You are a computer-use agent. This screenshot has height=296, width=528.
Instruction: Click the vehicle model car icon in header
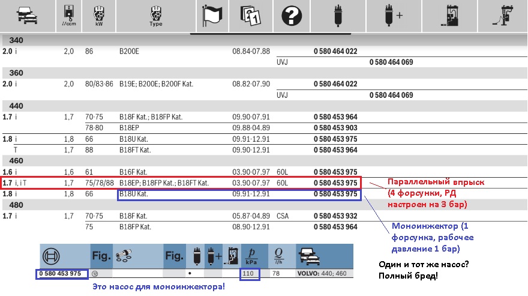[x=28, y=14]
